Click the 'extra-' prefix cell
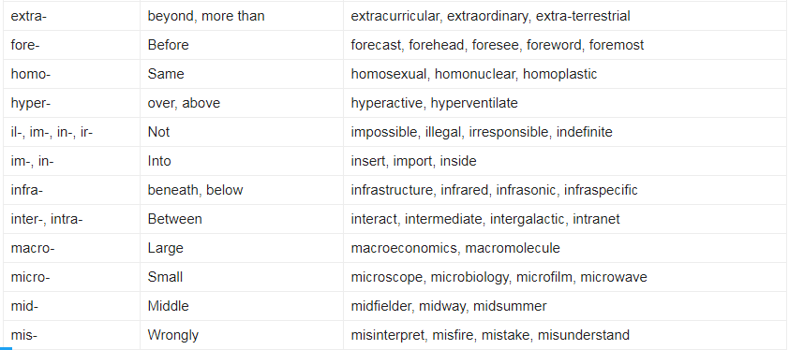This screenshot has width=789, height=350. (71, 16)
